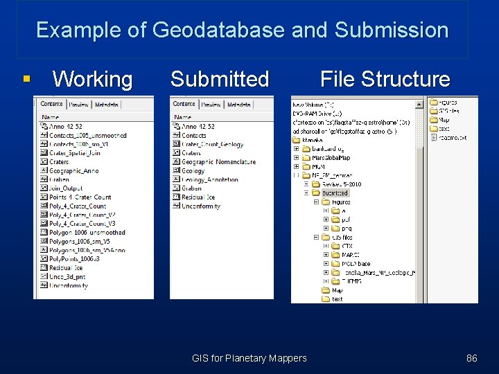The height and width of the screenshot is (374, 499).
Task: Select the Map folder icon in tree
Action: point(325,290)
